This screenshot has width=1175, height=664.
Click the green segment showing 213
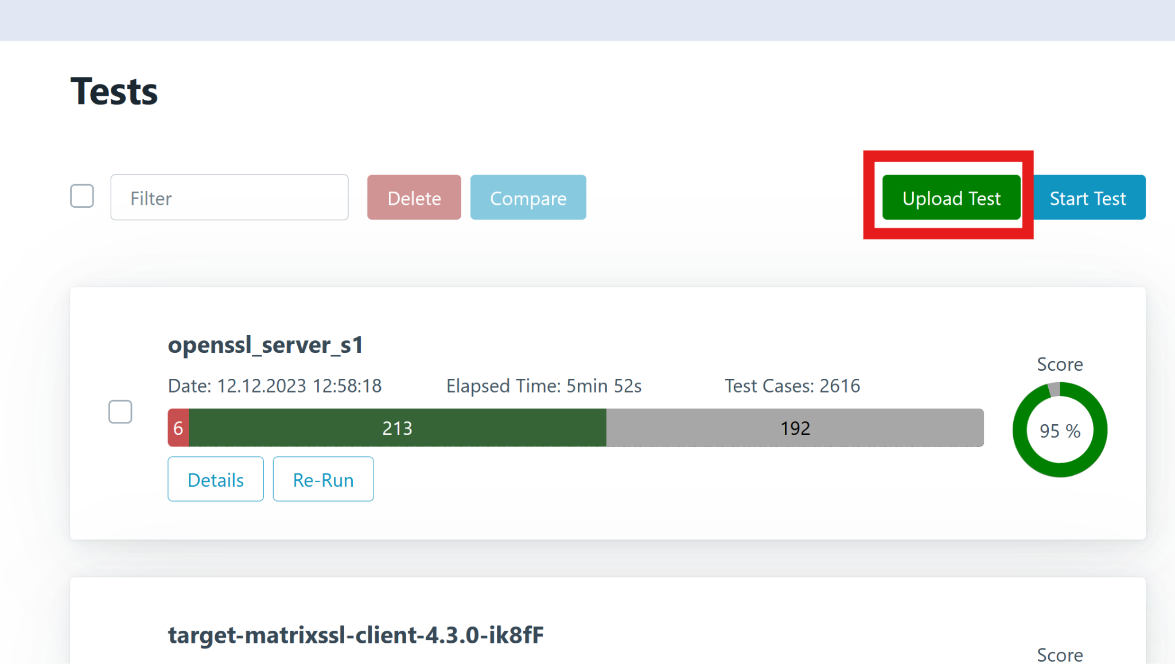pos(398,428)
